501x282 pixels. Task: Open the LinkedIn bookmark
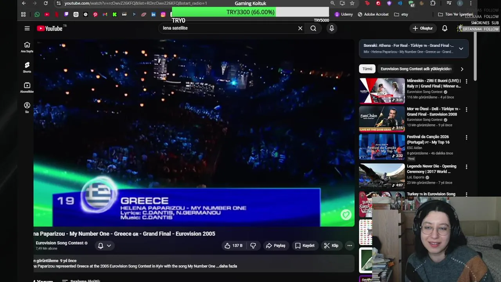pyautogui.click(x=153, y=14)
